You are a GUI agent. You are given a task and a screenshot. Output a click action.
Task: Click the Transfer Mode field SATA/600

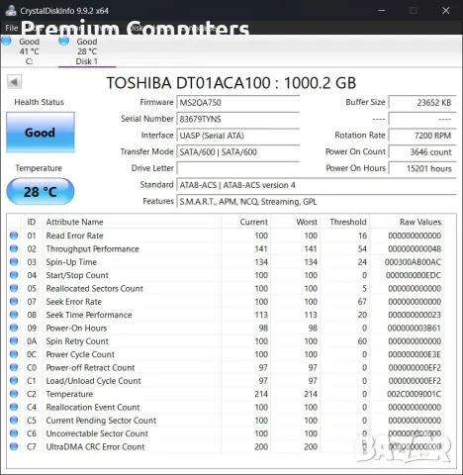(x=238, y=152)
